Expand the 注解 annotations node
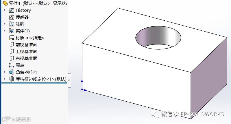This screenshot has height=124, width=231. coord(5,24)
